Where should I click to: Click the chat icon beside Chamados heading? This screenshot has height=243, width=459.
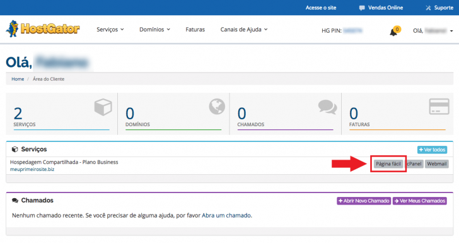[x=15, y=201]
